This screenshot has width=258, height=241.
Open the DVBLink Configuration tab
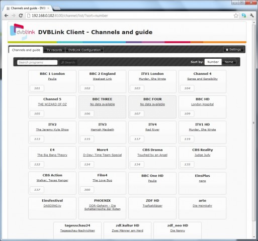84,50
